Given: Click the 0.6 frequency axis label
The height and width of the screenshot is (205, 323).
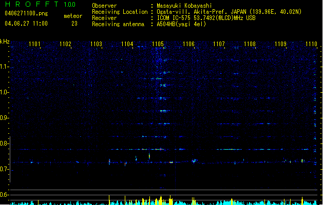Looking at the screenshot, I should [x=4, y=195].
